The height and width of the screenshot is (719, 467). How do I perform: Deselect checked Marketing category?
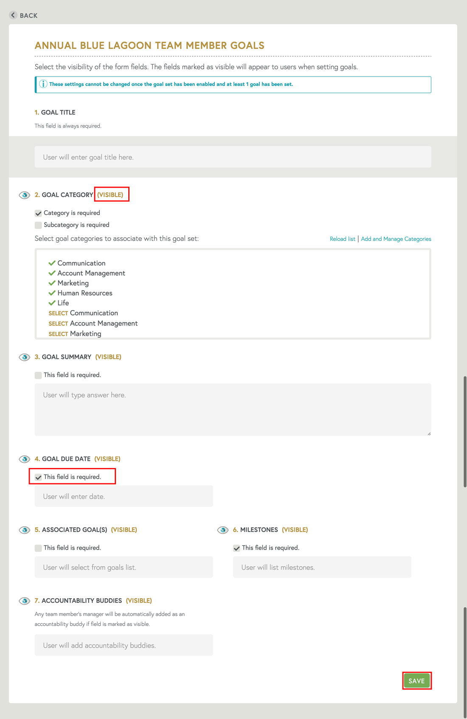point(68,283)
